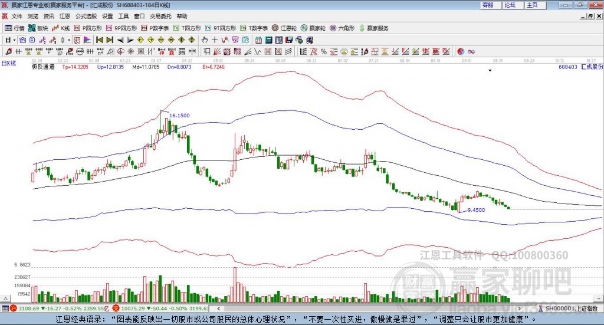Click the circular target angle tool

click(120, 51)
